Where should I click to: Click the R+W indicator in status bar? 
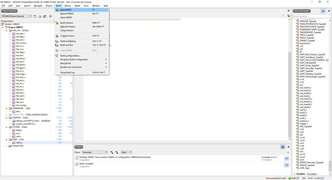pyautogui.click(x=310, y=178)
